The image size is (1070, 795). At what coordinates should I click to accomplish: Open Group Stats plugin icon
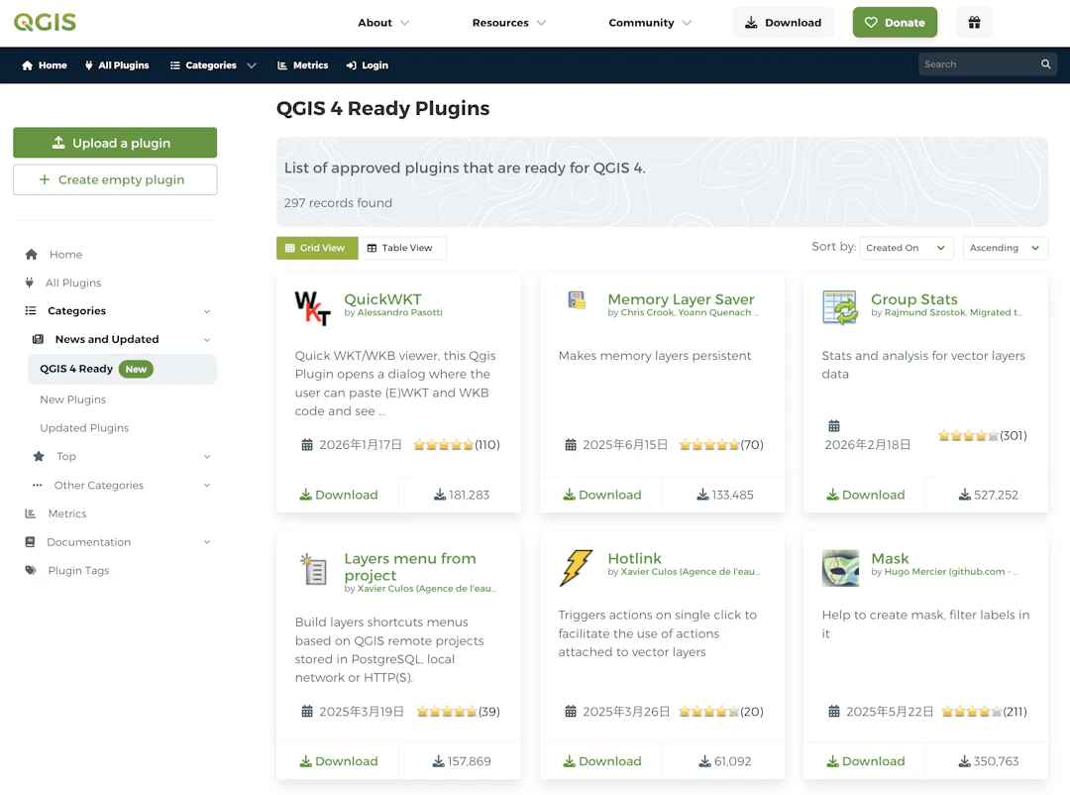pyautogui.click(x=840, y=307)
